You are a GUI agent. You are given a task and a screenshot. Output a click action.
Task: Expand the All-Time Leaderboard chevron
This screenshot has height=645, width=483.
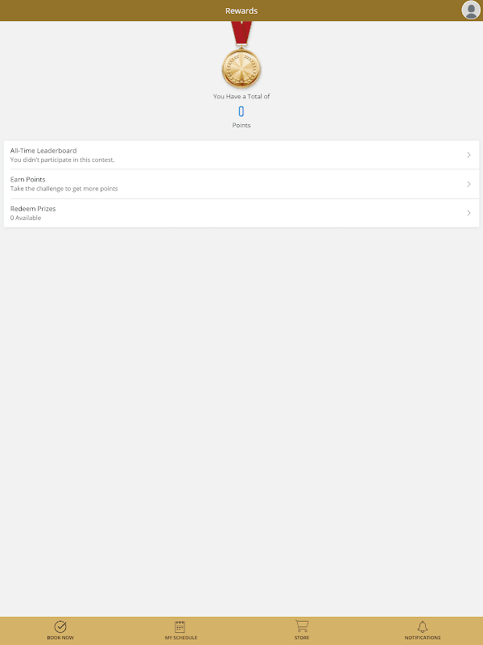pos(469,155)
